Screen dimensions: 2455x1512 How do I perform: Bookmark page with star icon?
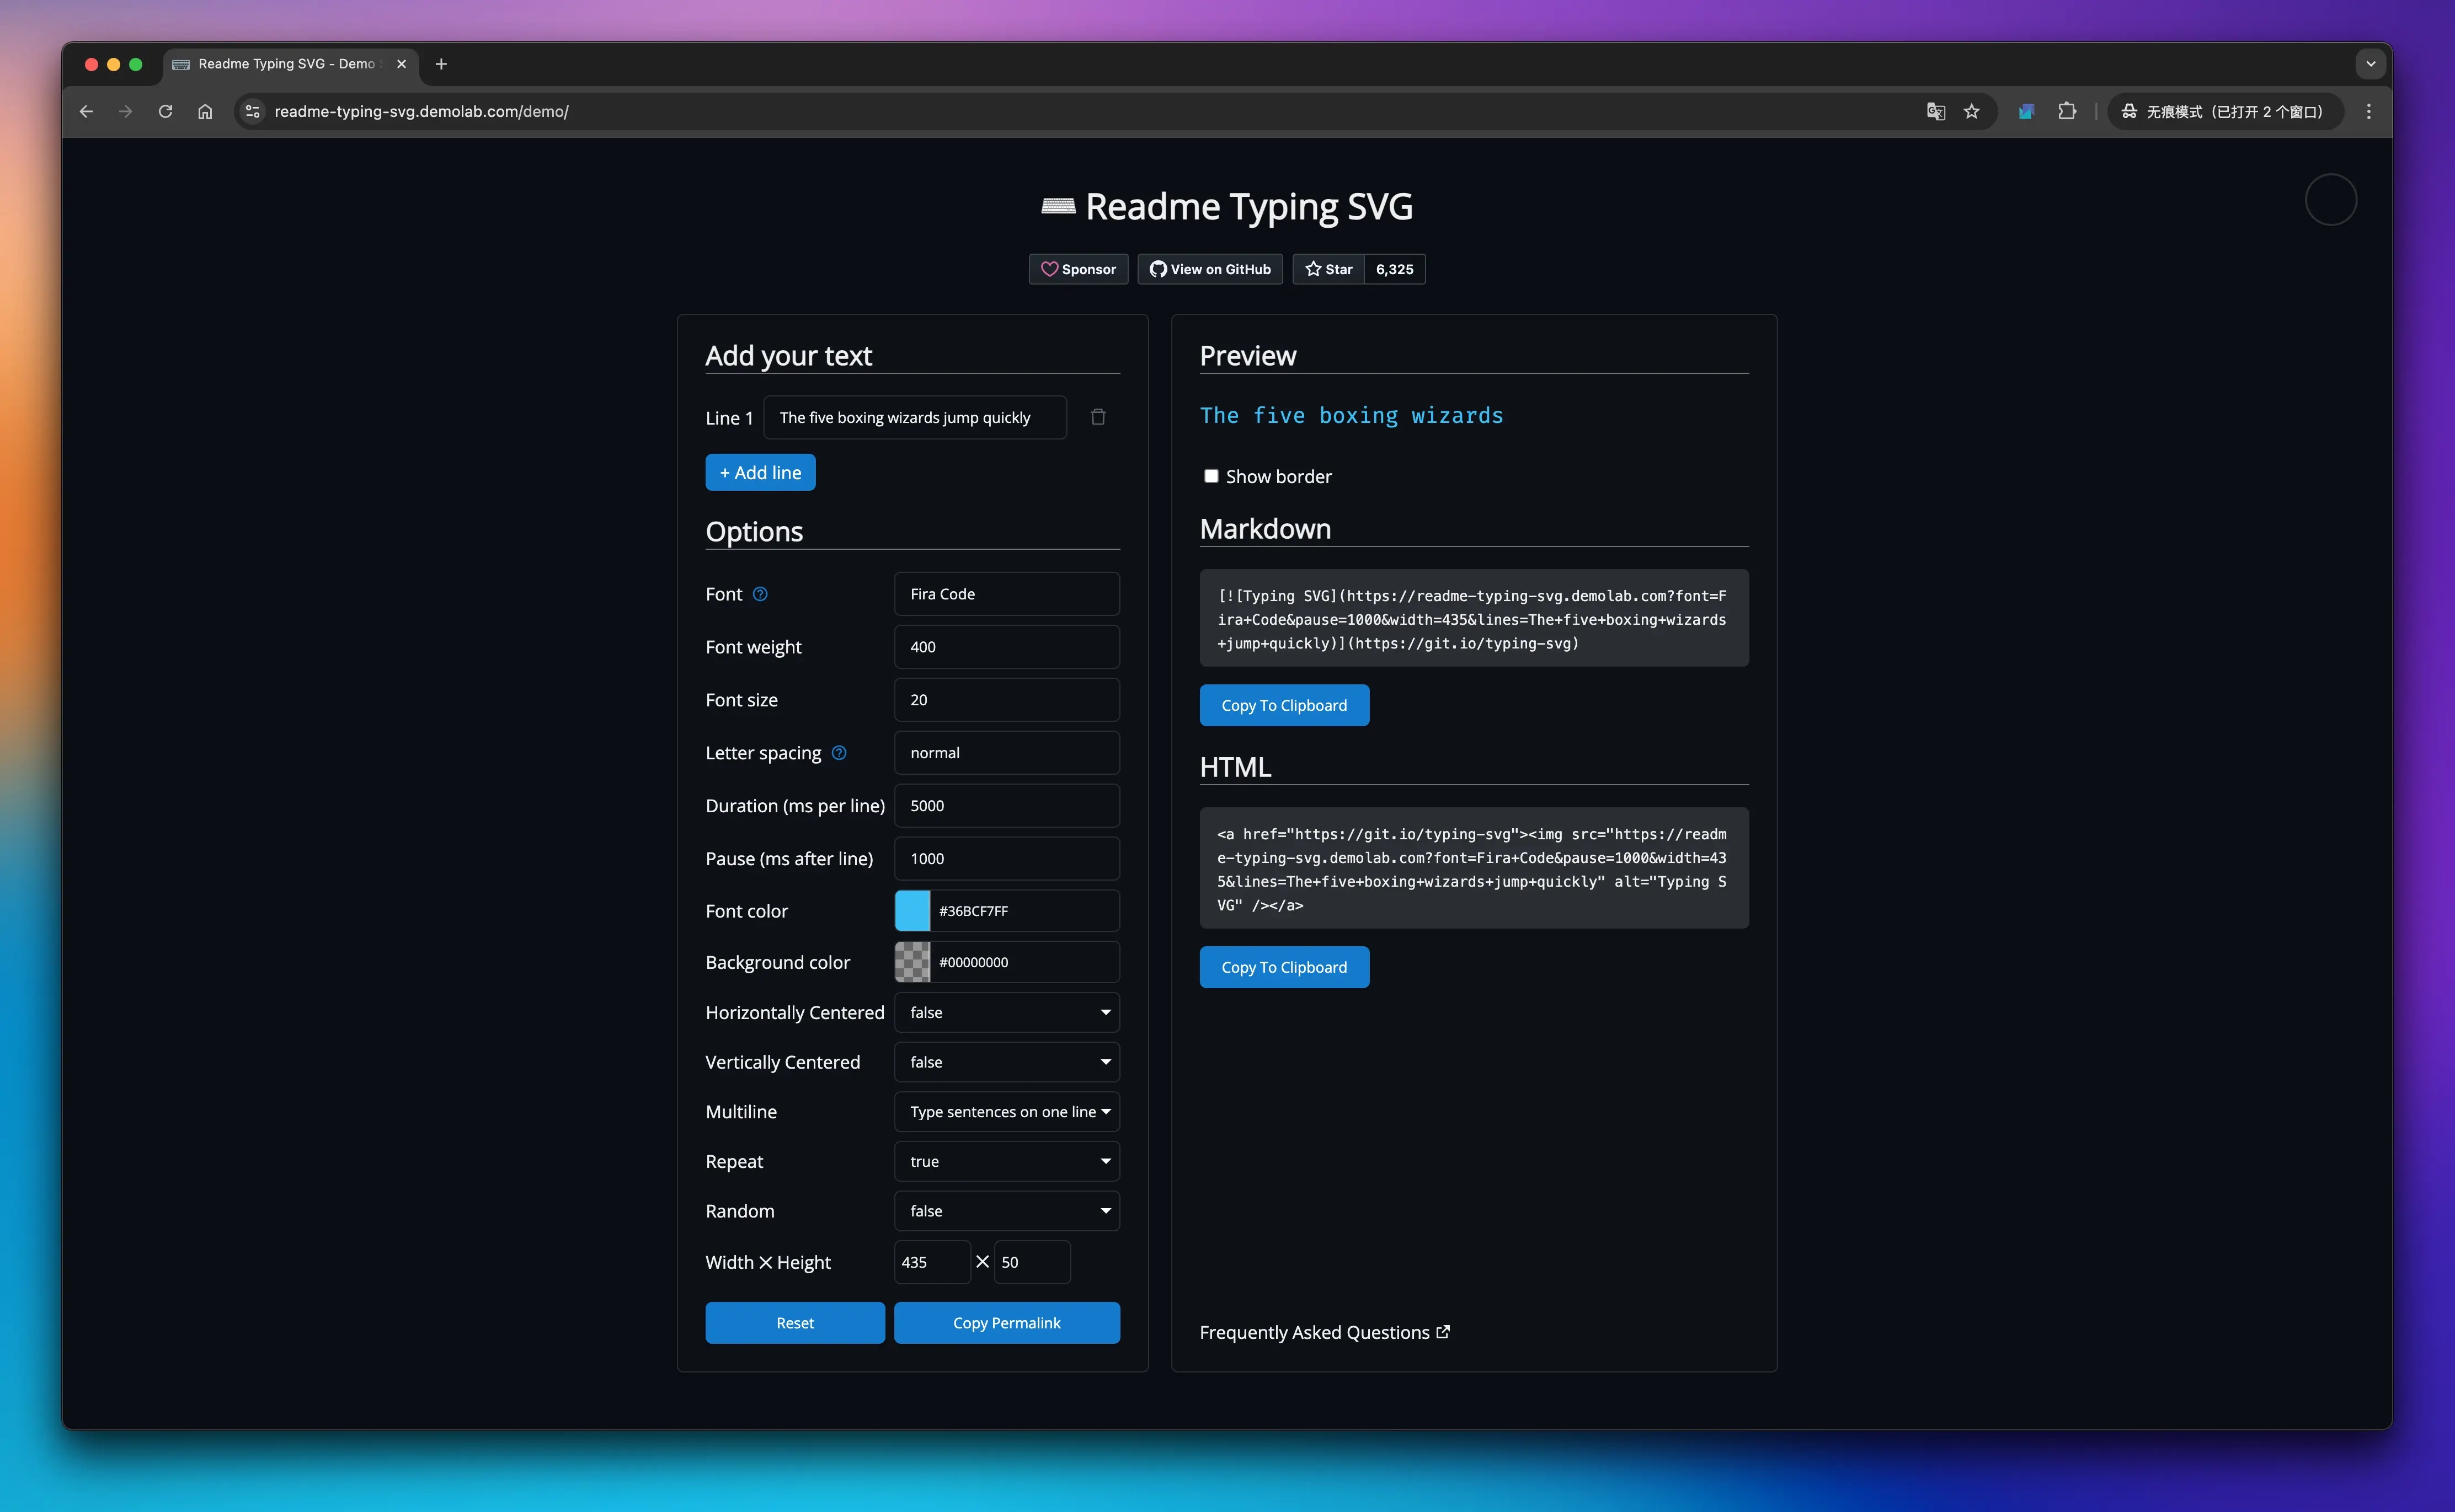tap(1971, 111)
